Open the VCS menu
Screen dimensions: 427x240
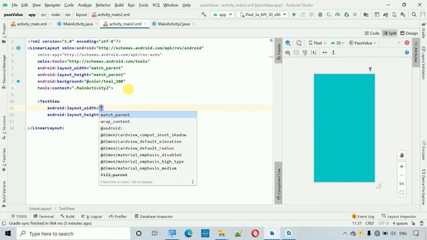pos(155,5)
